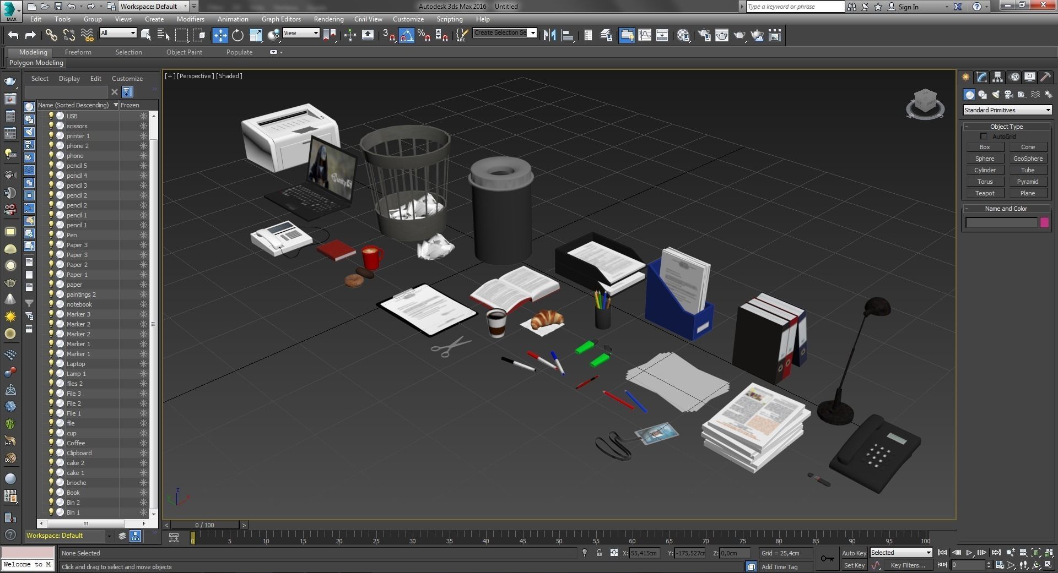Screen dimensions: 1058x573
Task: Click the Mirror tool icon
Action: tap(549, 35)
